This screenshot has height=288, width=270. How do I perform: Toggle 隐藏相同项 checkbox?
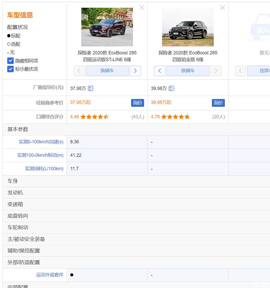coord(10,61)
